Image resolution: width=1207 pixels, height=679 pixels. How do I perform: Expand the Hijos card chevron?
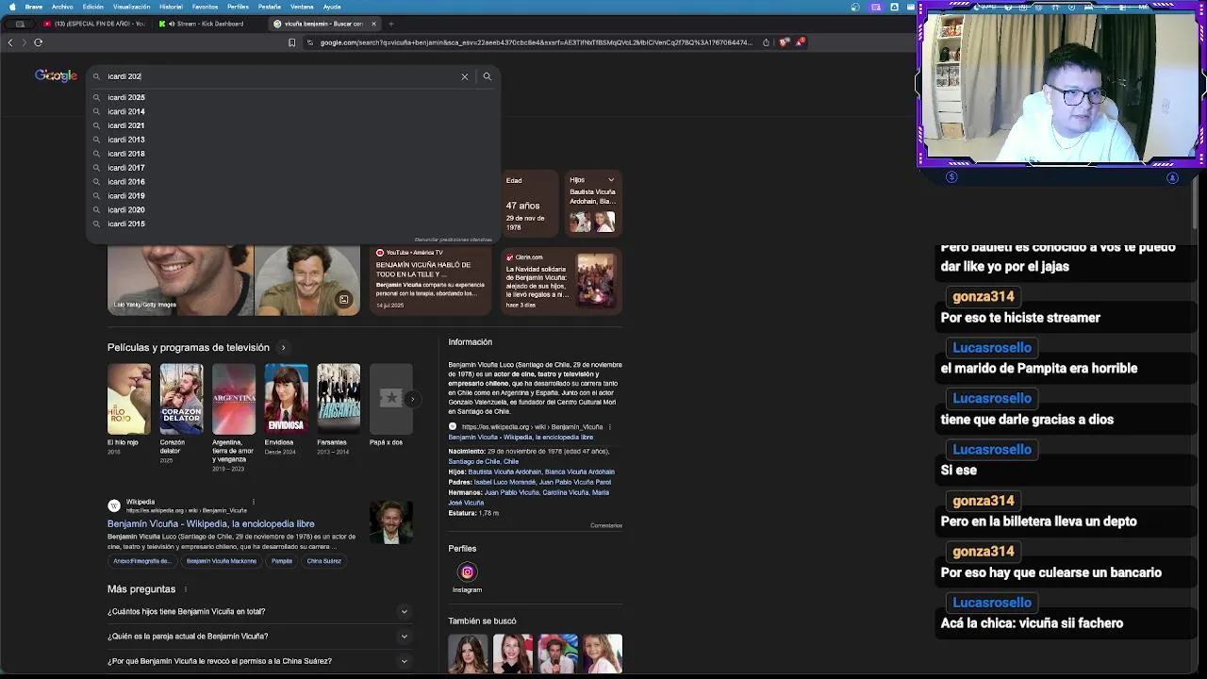coord(611,180)
